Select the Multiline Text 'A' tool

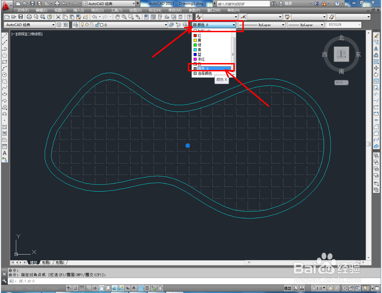pos(5,153)
